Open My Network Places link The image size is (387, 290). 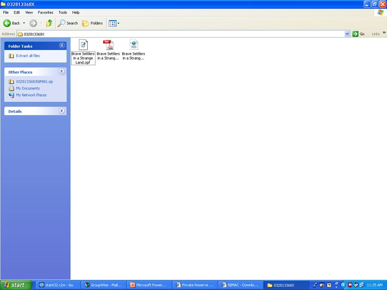tap(31, 95)
